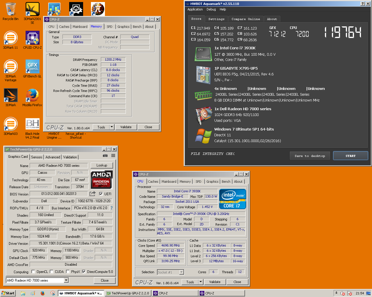The width and height of the screenshot is (372, 297).
Task: Click the Show desktop button in tray
Action: pyautogui.click(x=368, y=293)
